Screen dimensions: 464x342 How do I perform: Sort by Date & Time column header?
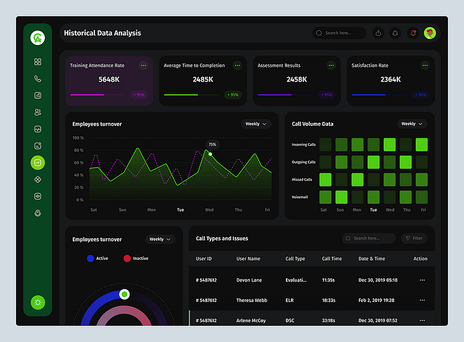click(371, 259)
